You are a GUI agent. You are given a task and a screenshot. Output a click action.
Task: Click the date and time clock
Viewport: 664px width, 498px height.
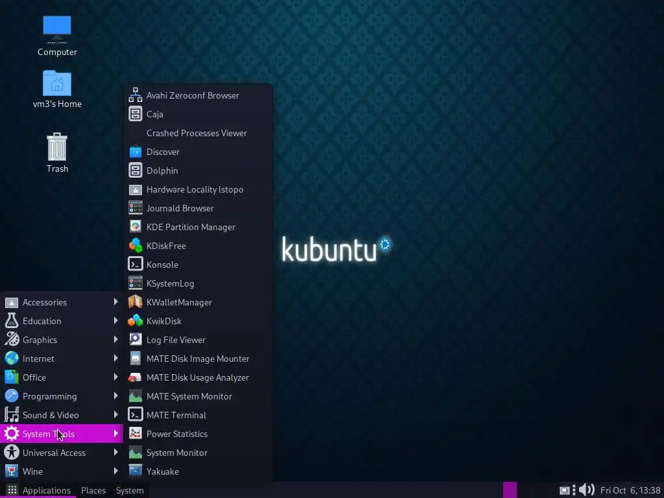(630, 490)
